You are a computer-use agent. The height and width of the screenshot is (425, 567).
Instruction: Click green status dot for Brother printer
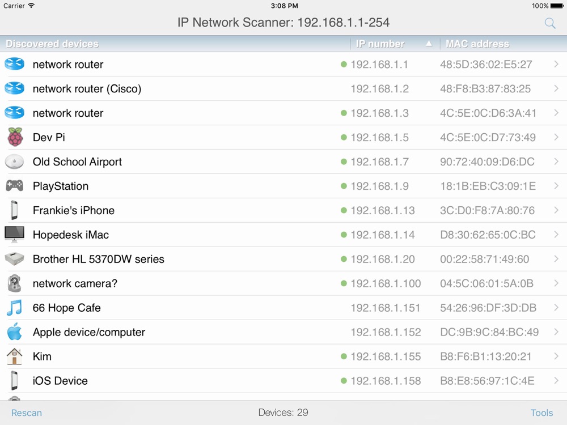344,259
